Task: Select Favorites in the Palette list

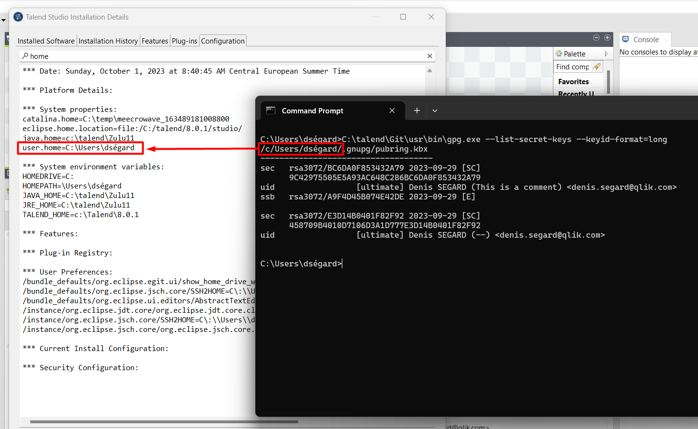Action: pos(573,81)
